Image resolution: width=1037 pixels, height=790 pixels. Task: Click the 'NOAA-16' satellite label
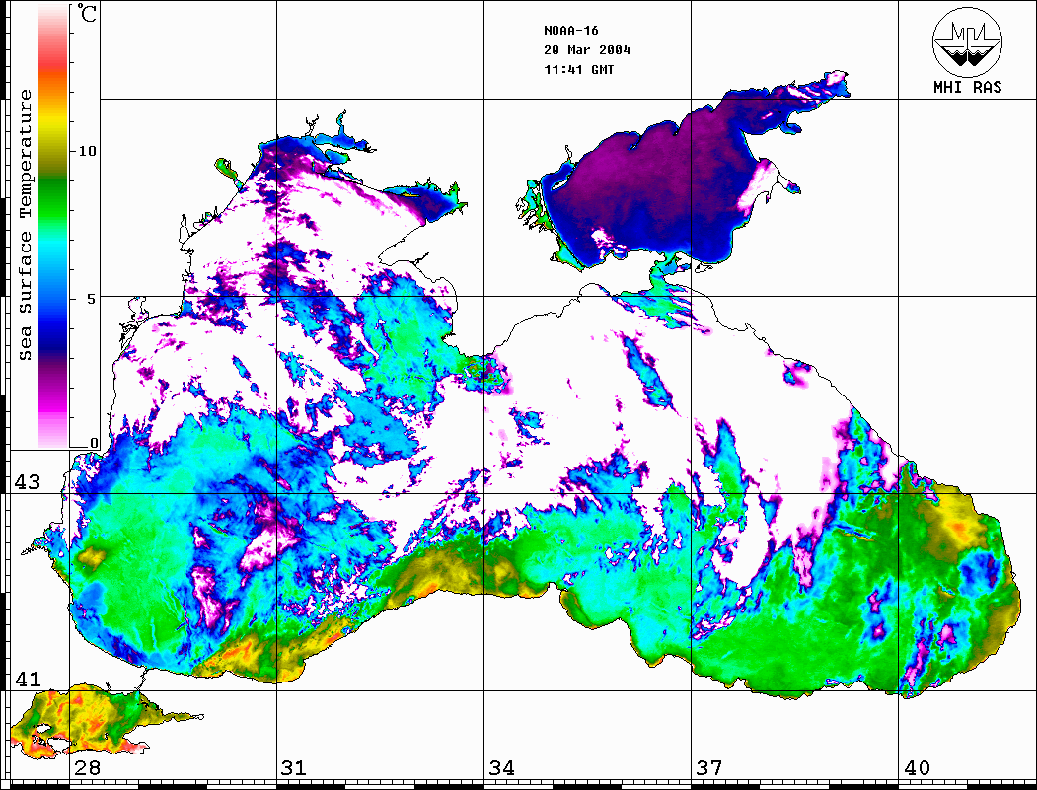coord(570,31)
